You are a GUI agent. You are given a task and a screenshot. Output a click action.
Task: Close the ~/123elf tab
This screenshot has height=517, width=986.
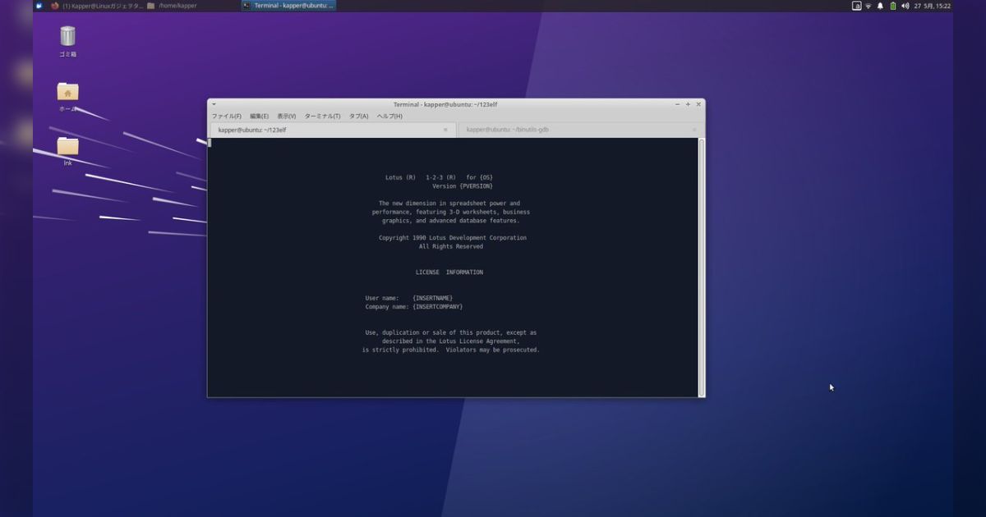(x=446, y=130)
